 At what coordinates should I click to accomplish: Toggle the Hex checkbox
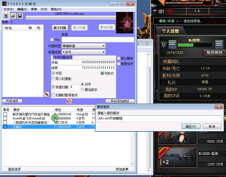tap(52, 39)
